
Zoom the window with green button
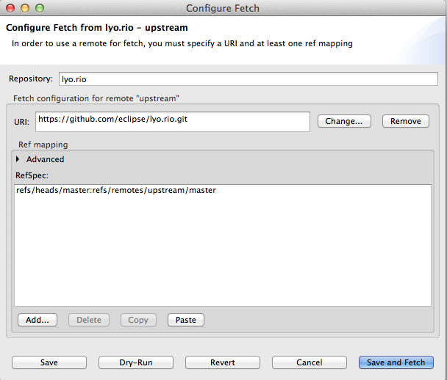click(x=40, y=8)
